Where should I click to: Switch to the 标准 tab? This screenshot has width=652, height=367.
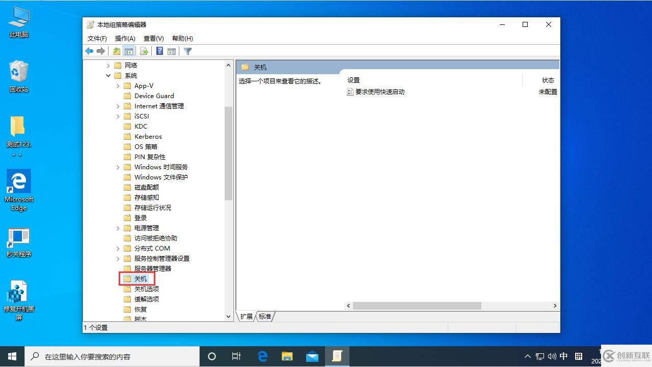click(x=265, y=316)
